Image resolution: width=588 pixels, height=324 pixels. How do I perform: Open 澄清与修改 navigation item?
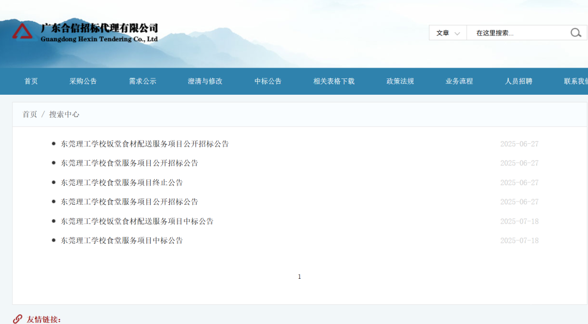click(205, 81)
